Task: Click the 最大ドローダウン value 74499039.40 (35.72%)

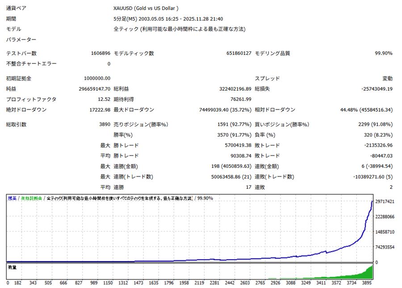Action: (x=226, y=110)
